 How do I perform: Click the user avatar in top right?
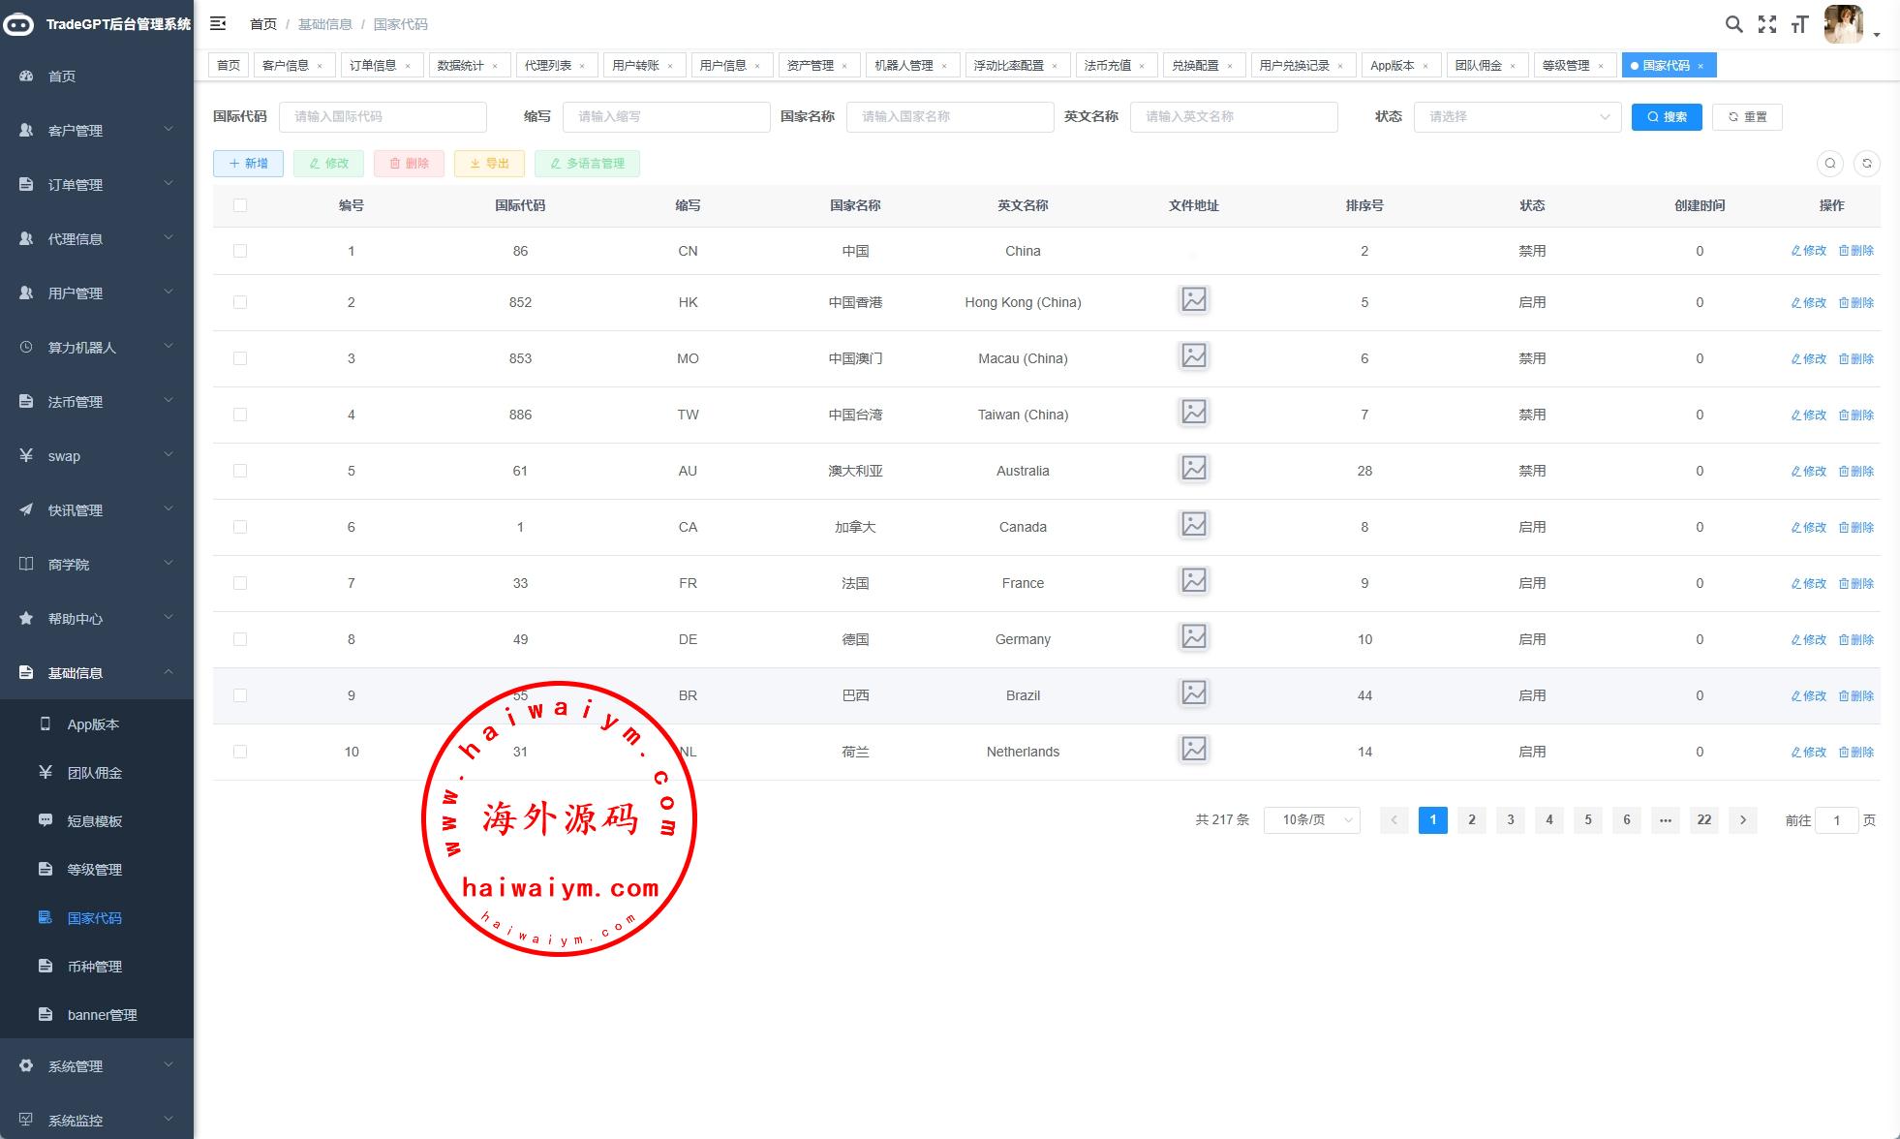(1843, 24)
